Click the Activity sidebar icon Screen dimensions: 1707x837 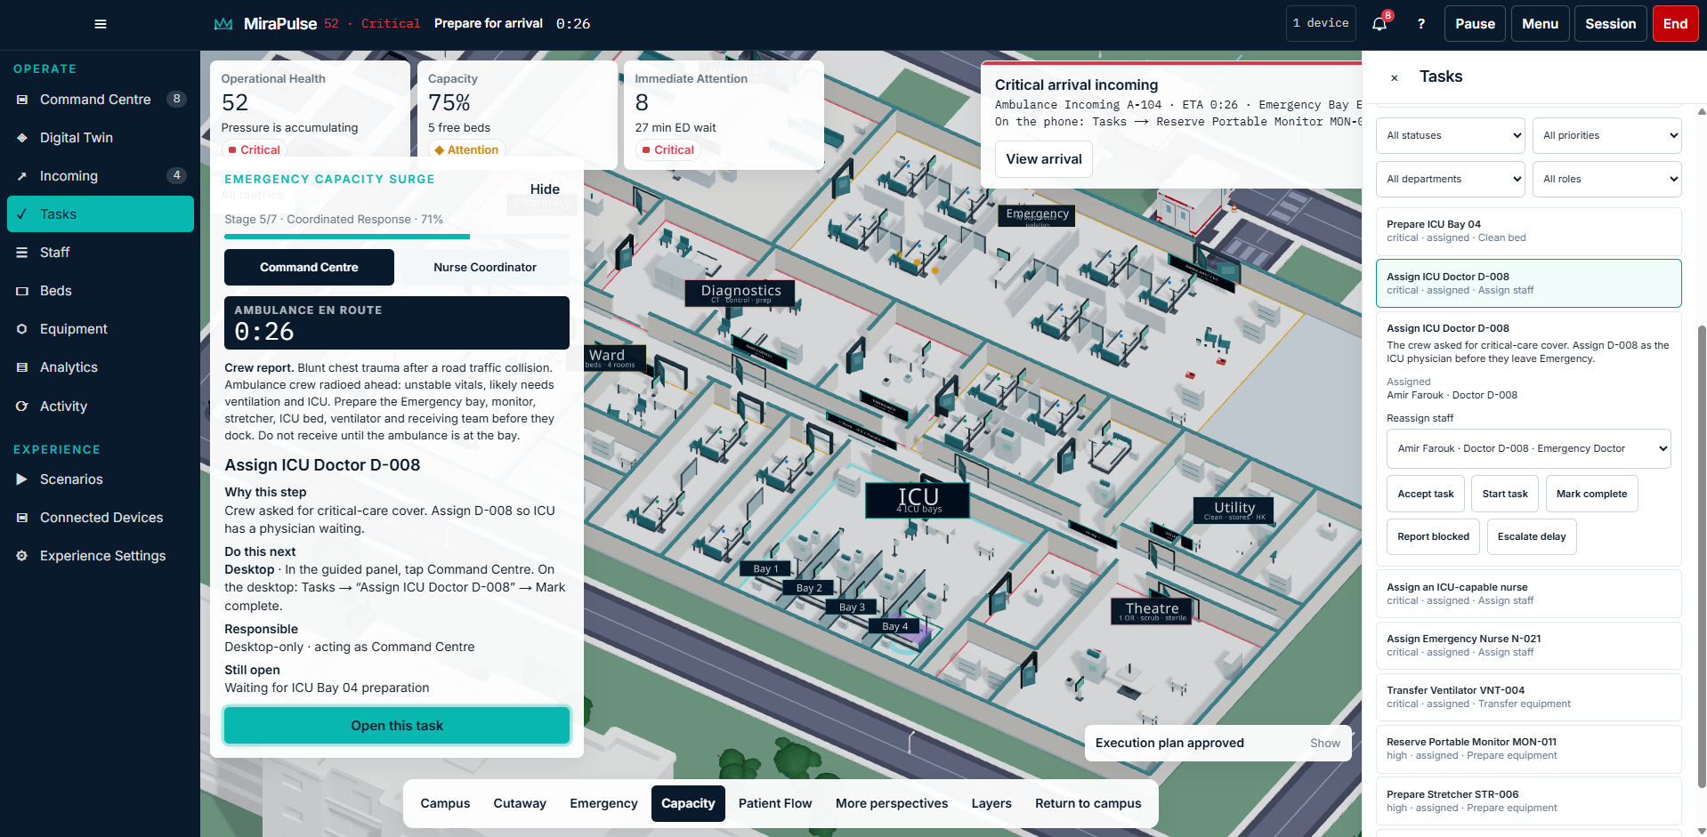(x=22, y=406)
